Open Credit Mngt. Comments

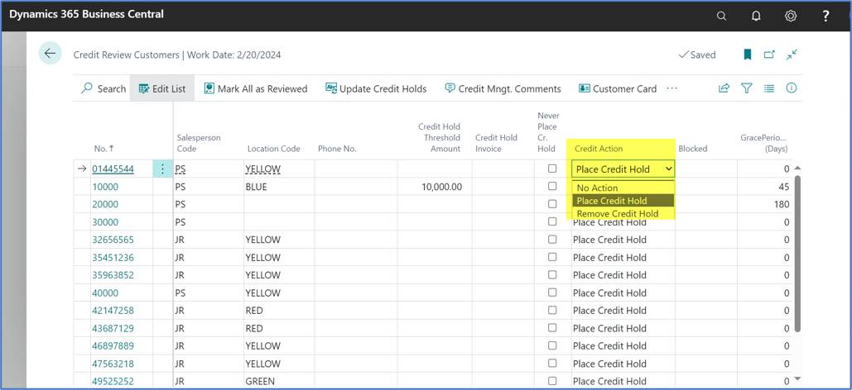coord(503,88)
